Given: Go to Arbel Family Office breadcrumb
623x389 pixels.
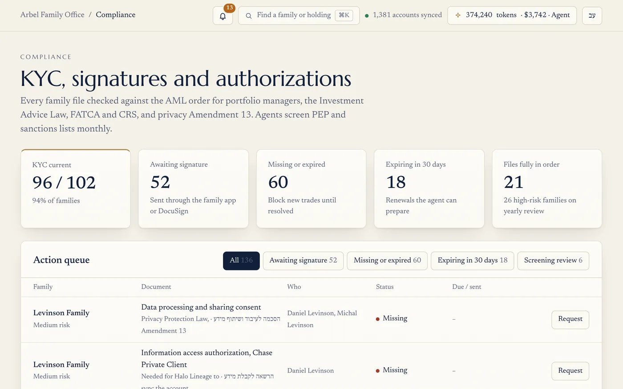Looking at the screenshot, I should click(53, 15).
